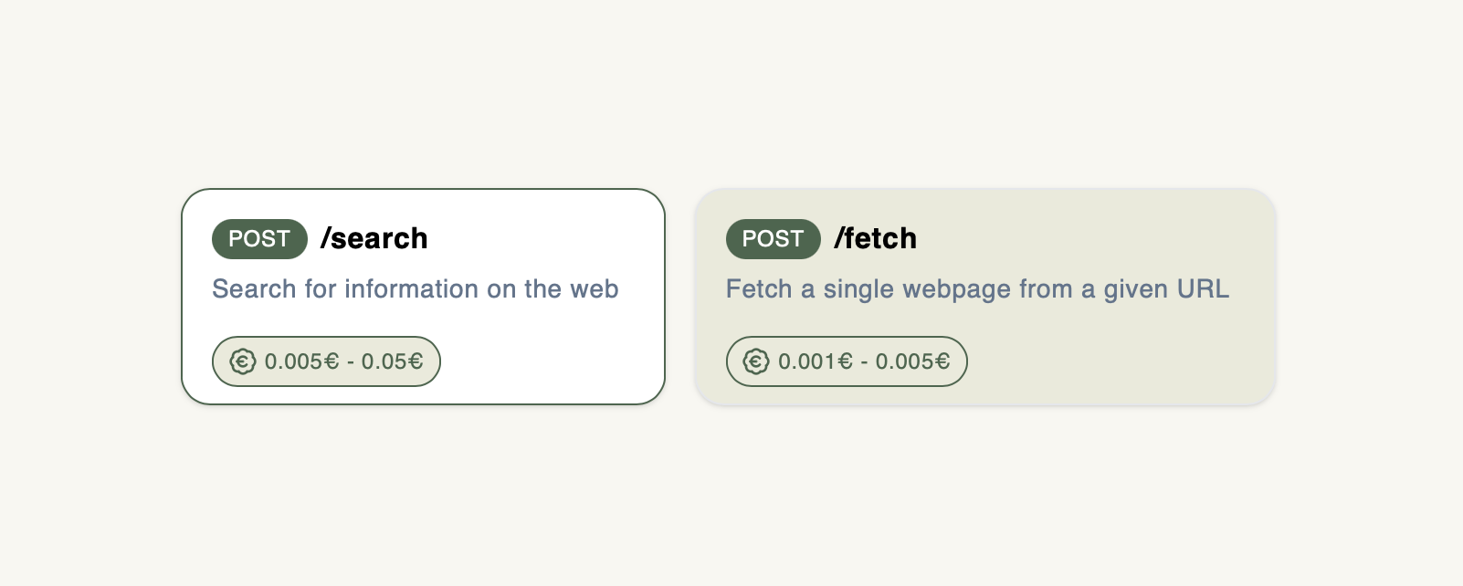Viewport: 1463px width, 586px height.
Task: Select the "Fetch a single webpage" description text
Action: [976, 289]
